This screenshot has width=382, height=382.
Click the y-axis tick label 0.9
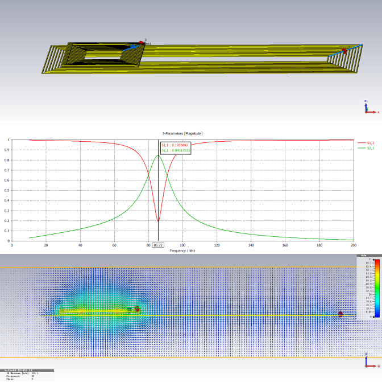tap(7, 150)
